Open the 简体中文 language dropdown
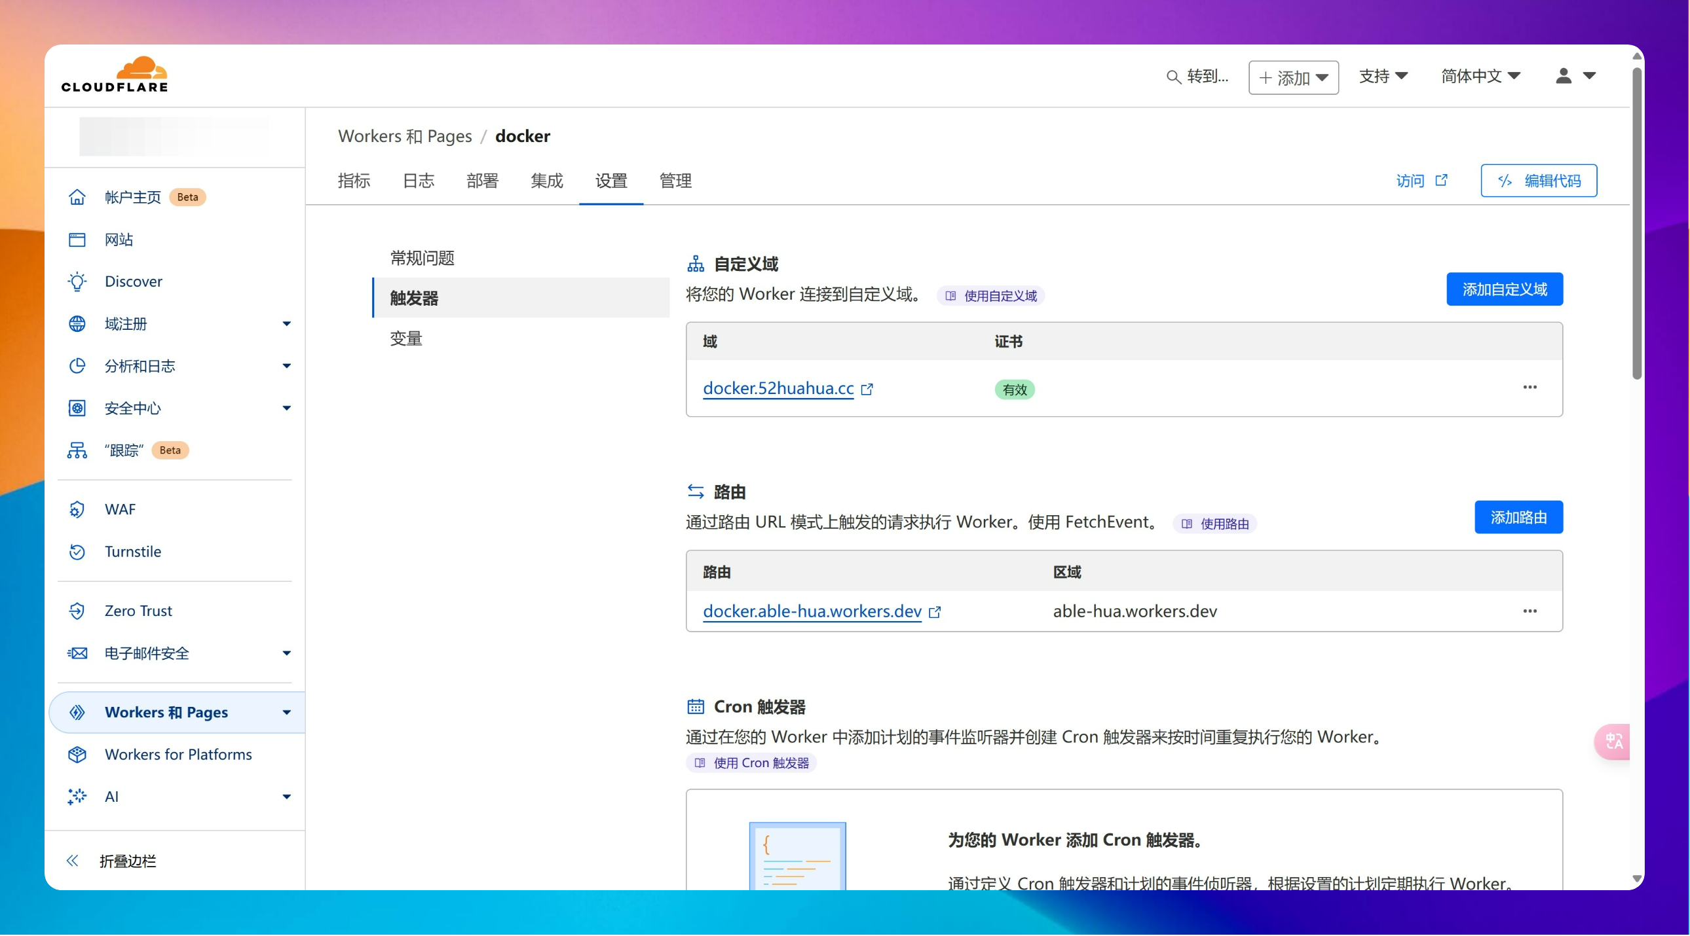 pyautogui.click(x=1480, y=77)
